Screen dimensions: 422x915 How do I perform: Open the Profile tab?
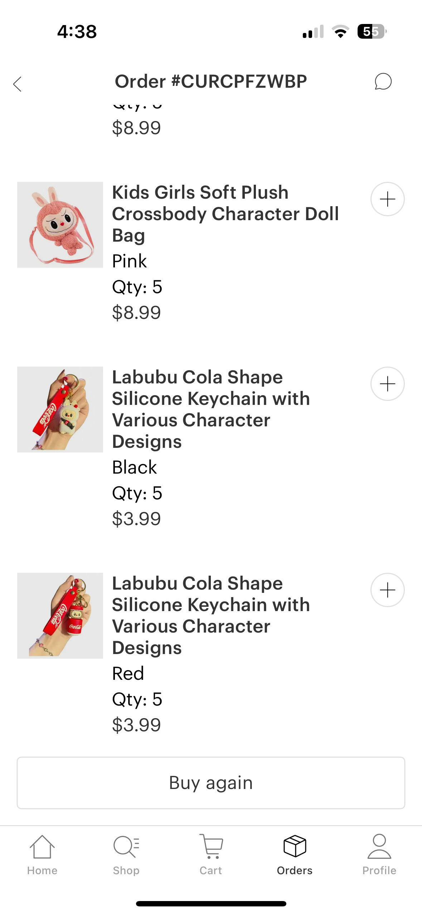click(379, 854)
